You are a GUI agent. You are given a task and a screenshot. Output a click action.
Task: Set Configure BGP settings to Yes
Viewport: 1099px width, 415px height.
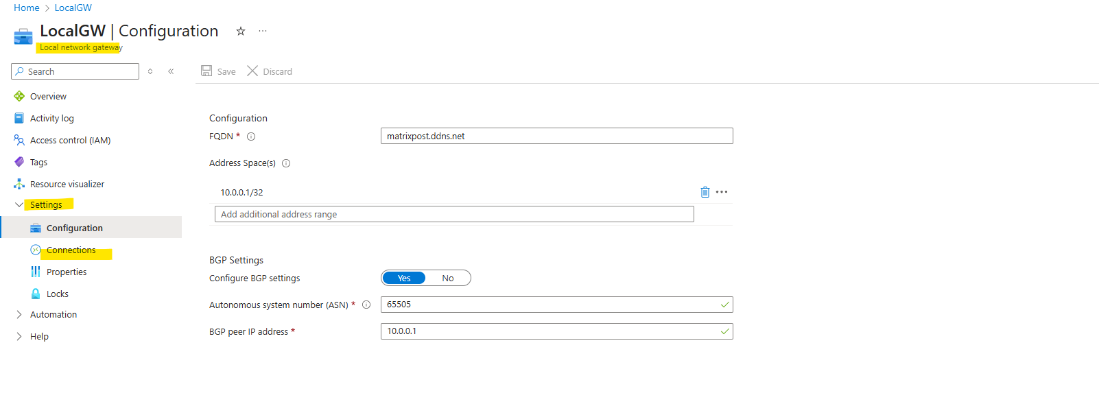pyautogui.click(x=404, y=278)
